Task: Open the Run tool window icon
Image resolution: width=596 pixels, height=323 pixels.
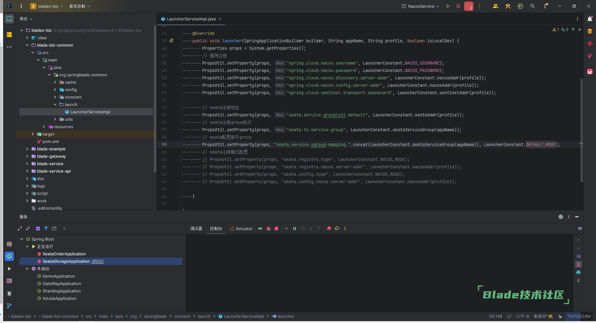Action: (x=9, y=269)
